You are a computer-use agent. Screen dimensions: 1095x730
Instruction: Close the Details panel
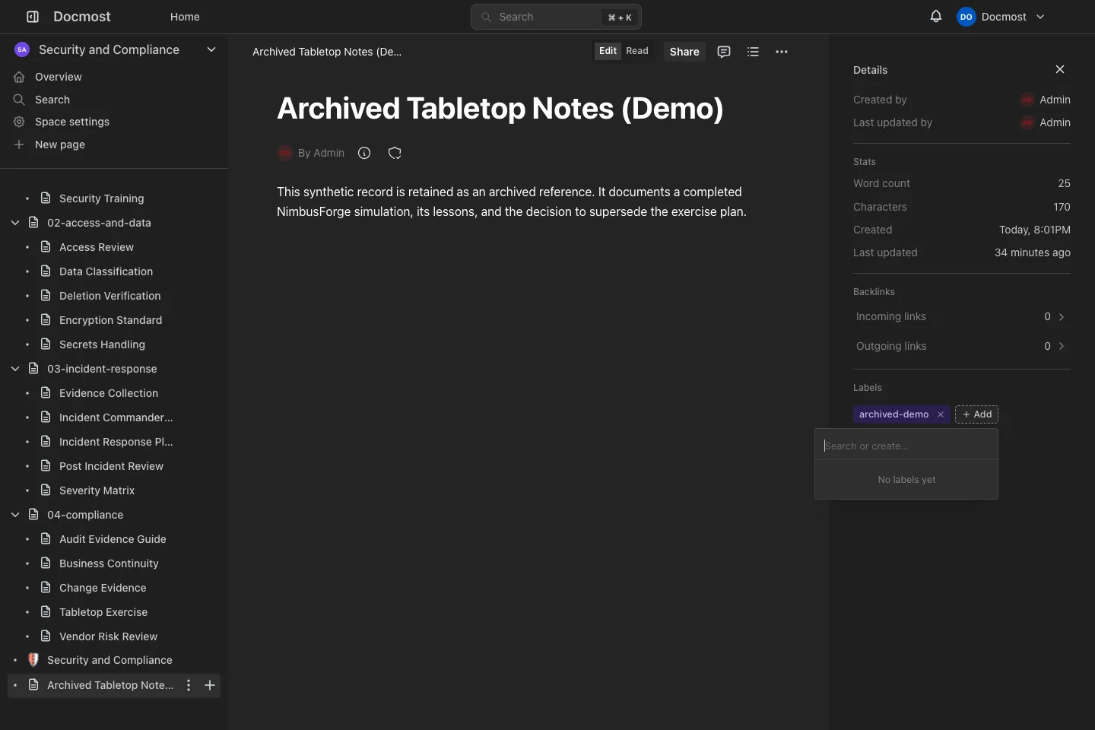click(1060, 69)
